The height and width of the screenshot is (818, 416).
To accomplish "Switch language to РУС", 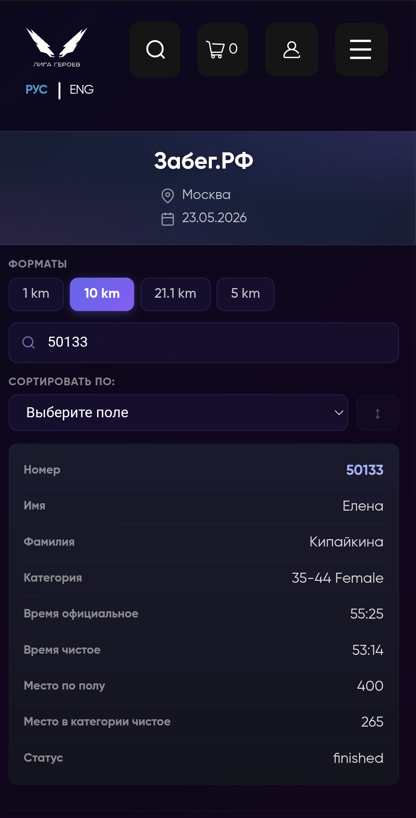I will point(37,89).
